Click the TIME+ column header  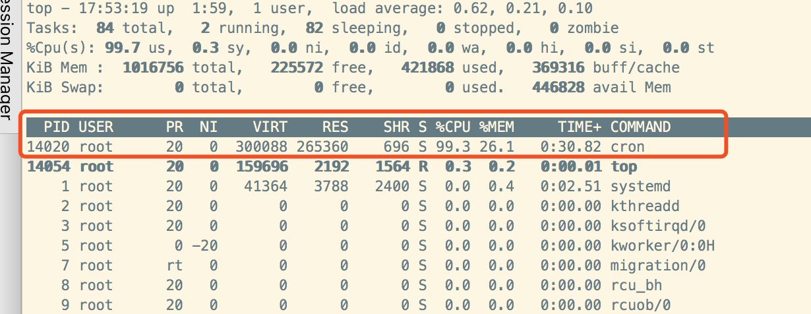point(579,127)
